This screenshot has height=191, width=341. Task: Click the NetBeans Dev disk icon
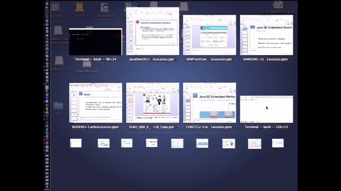58,31
